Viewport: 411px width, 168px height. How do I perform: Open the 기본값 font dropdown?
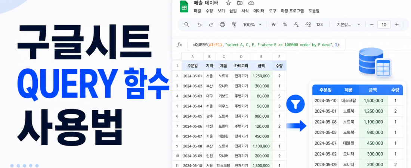click(348, 24)
